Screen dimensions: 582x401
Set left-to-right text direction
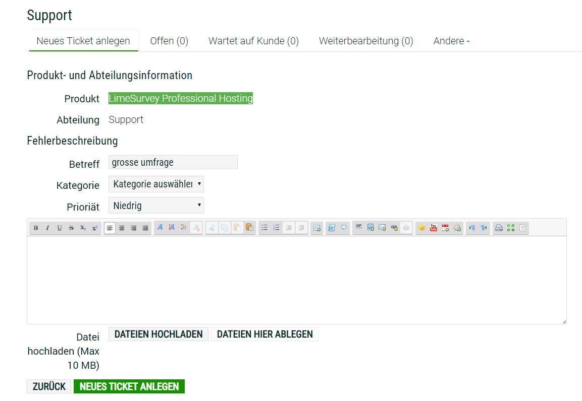point(472,228)
